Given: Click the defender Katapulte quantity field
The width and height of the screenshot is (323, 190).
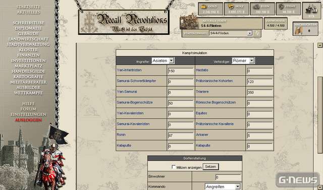Looking at the screenshot, I should click(260, 146).
